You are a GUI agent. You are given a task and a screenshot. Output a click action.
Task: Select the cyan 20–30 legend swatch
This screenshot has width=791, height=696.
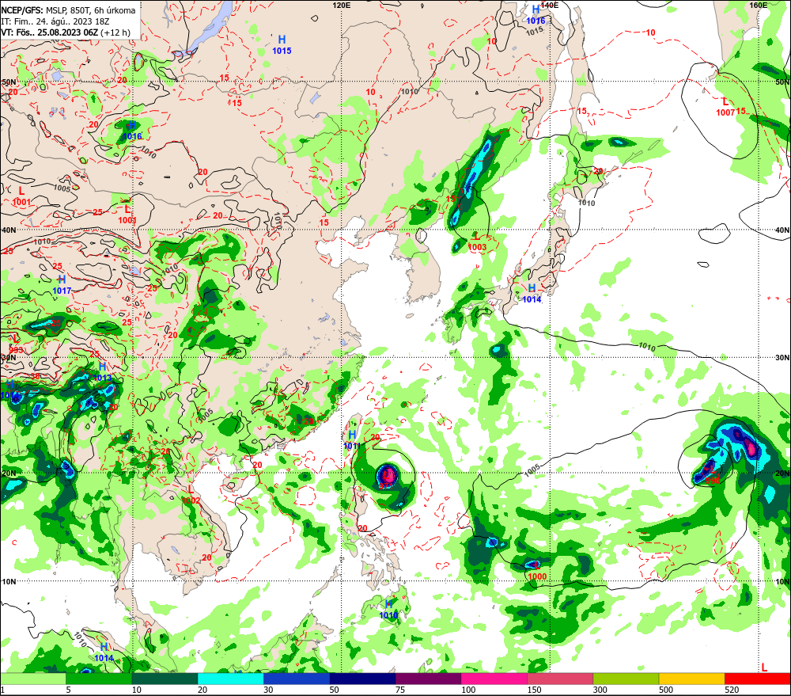(x=230, y=679)
